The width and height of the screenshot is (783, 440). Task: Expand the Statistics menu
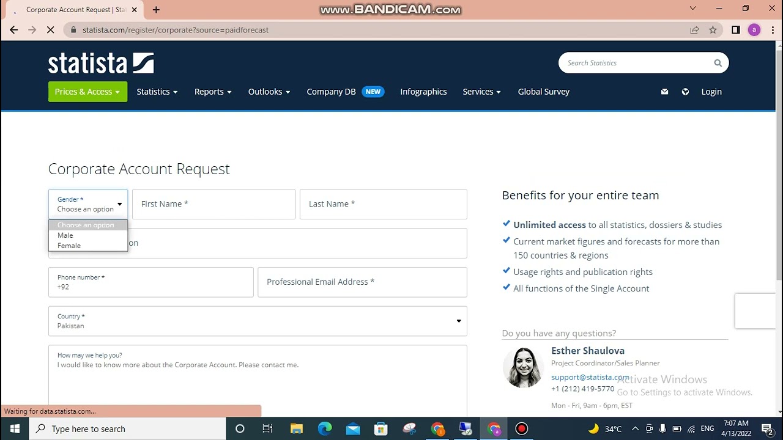click(x=157, y=92)
